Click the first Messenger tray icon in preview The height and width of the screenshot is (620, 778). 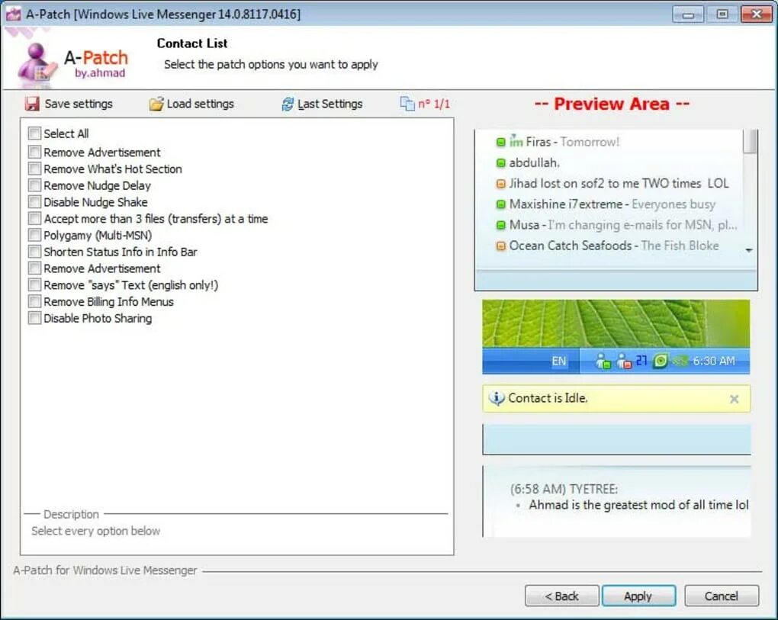tap(603, 361)
